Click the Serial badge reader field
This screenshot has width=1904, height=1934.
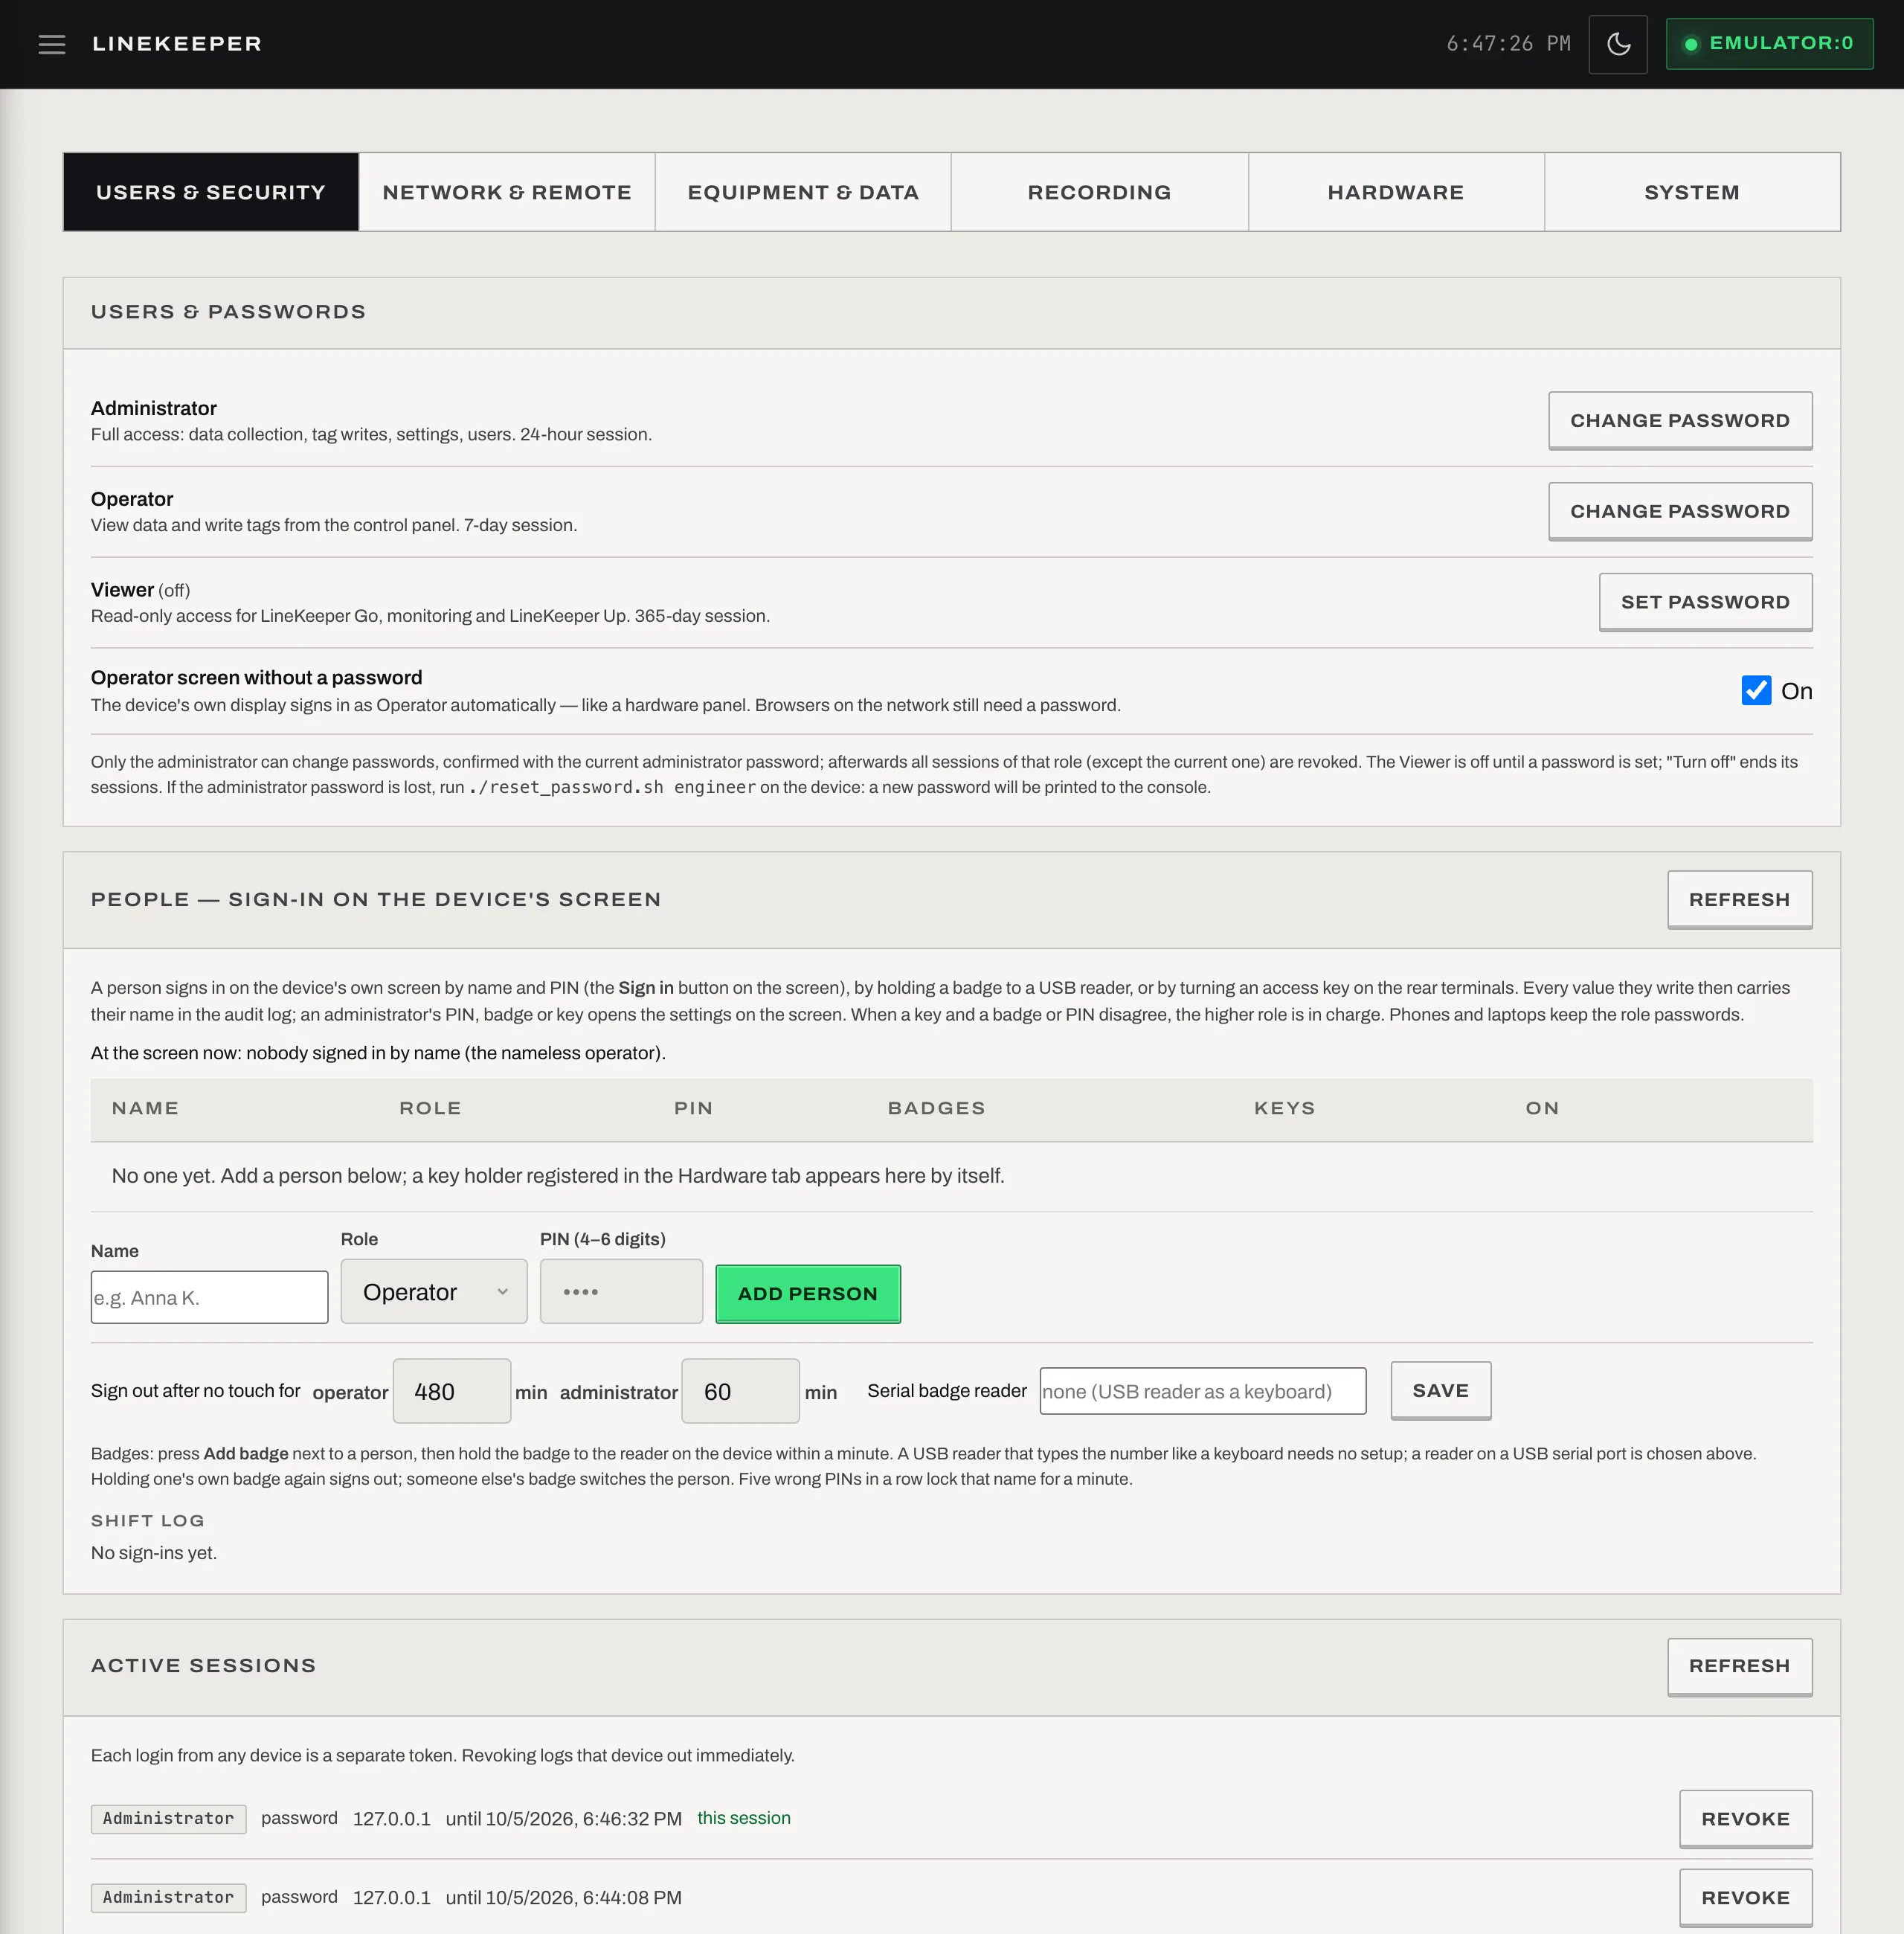(x=1203, y=1391)
